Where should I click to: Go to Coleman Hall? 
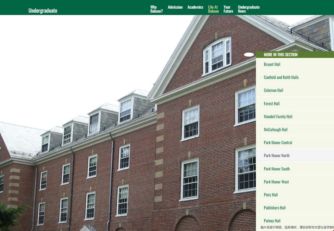point(273,90)
